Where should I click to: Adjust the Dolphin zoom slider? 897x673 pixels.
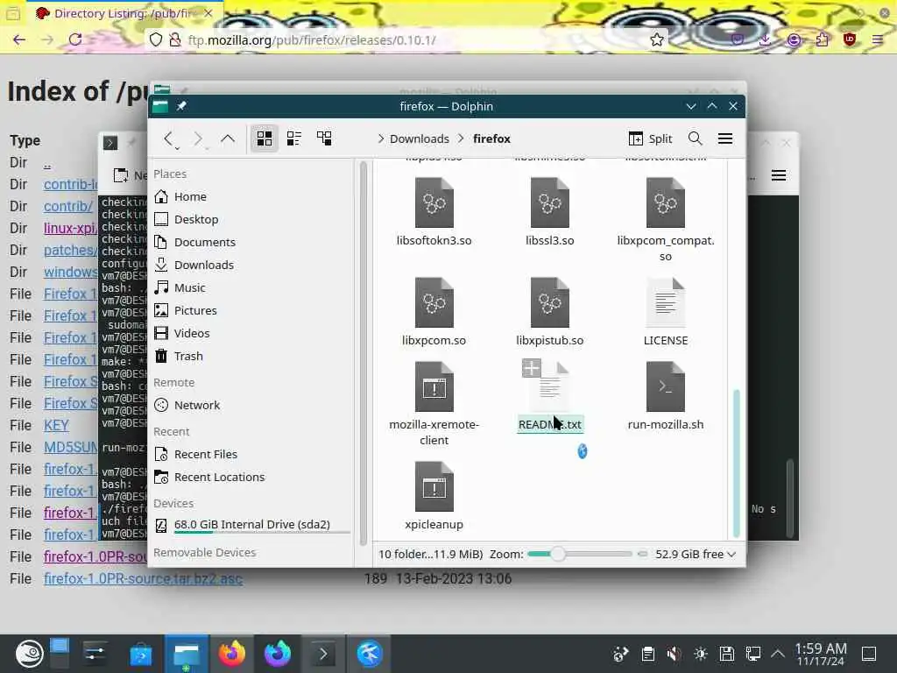click(x=558, y=554)
